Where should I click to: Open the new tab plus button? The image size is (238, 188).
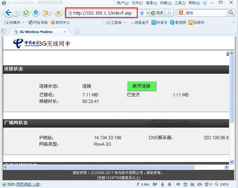pyautogui.click(x=77, y=31)
